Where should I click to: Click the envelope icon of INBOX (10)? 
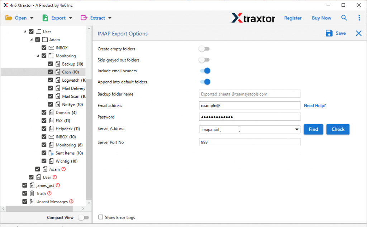51,137
